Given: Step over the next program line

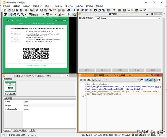Looking at the screenshot, I should [x=82, y=10].
